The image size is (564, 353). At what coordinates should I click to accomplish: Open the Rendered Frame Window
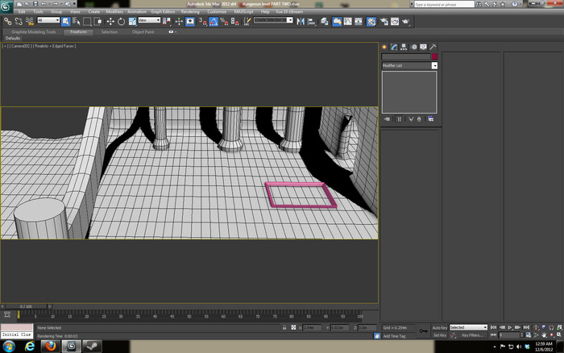coord(395,22)
